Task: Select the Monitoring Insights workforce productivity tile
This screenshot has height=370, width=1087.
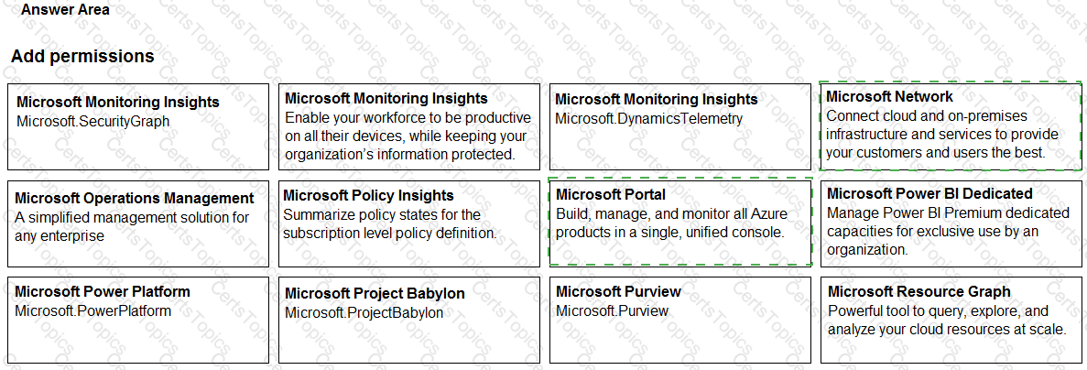Action: (409, 126)
